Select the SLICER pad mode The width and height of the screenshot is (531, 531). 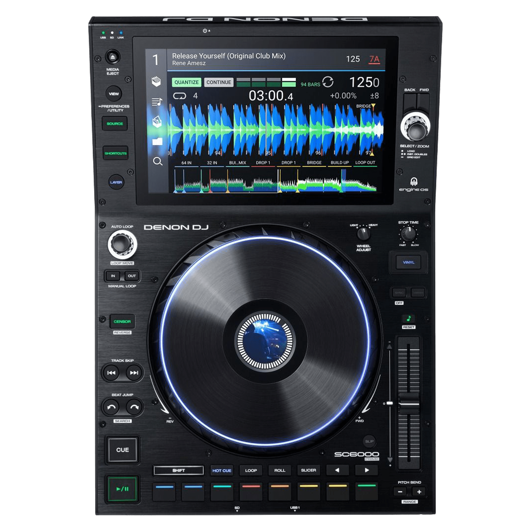(x=308, y=470)
